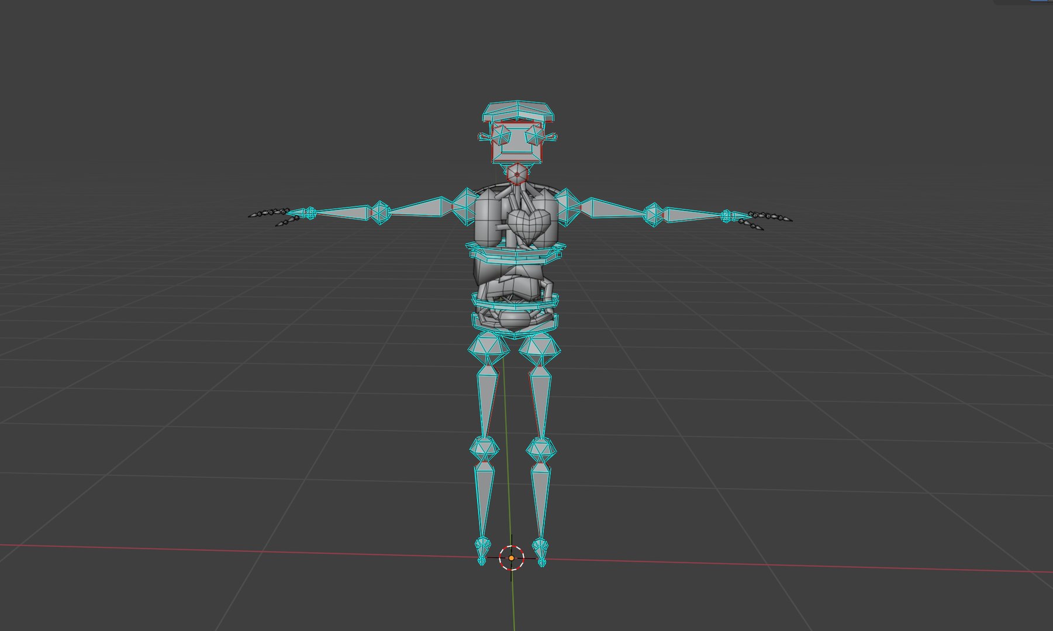Select the robot's box-shaped face
Image resolution: width=1053 pixels, height=631 pixels.
point(517,143)
